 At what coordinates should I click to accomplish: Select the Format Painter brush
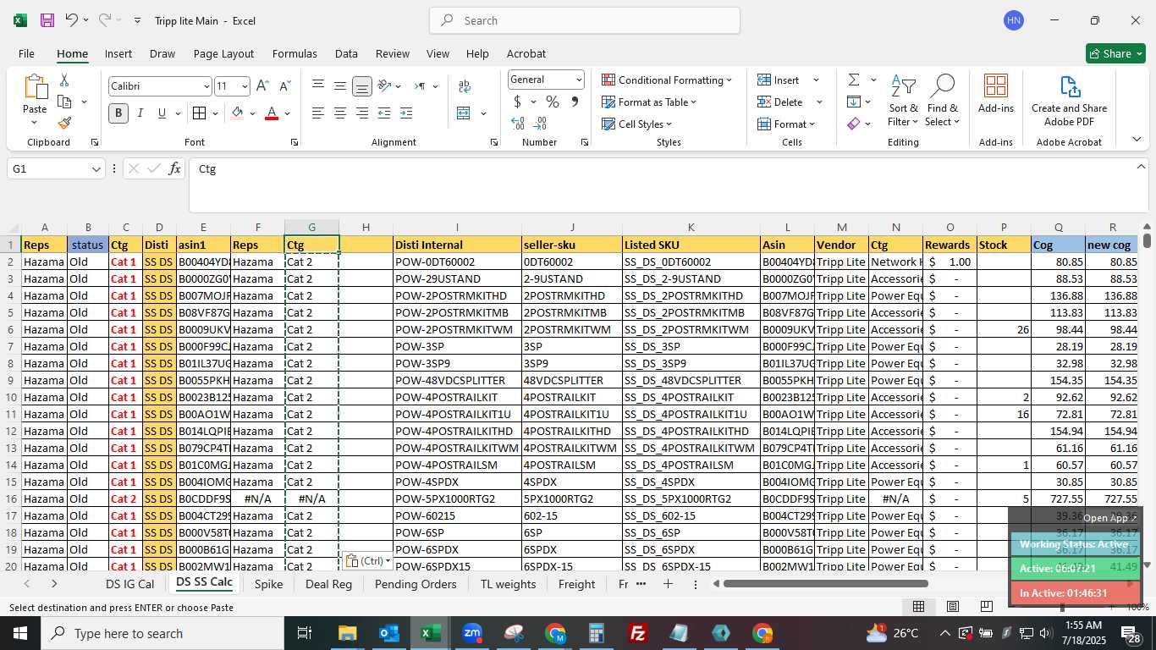pyautogui.click(x=64, y=123)
